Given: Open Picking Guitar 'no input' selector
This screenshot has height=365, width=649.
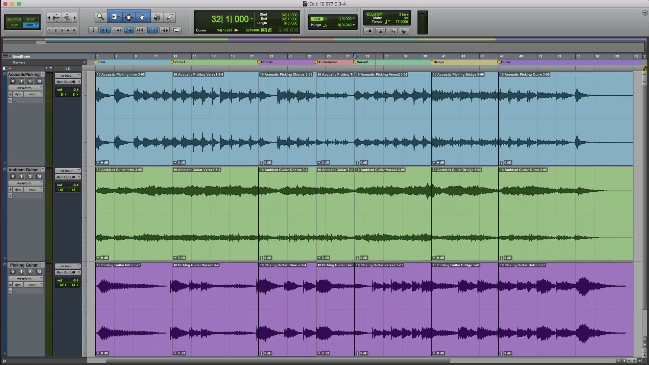Looking at the screenshot, I should tap(68, 266).
